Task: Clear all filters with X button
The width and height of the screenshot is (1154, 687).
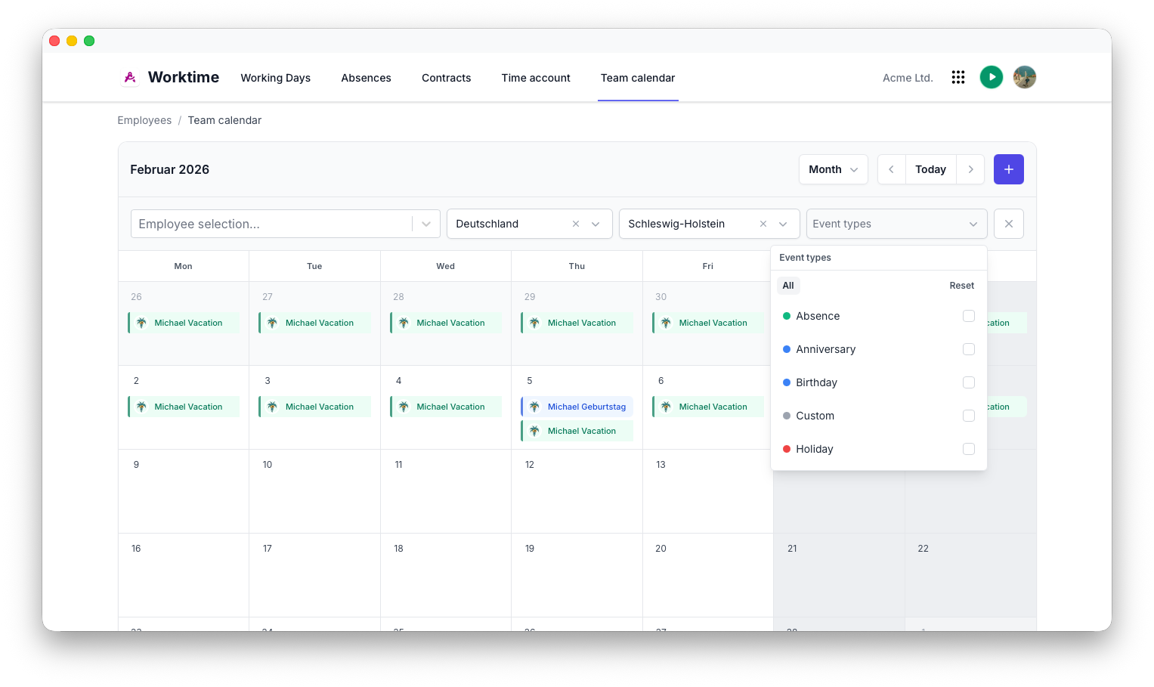Action: [1009, 224]
